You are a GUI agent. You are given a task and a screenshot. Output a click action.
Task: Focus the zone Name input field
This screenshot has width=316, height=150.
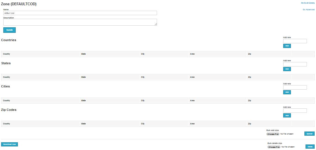tap(80, 13)
